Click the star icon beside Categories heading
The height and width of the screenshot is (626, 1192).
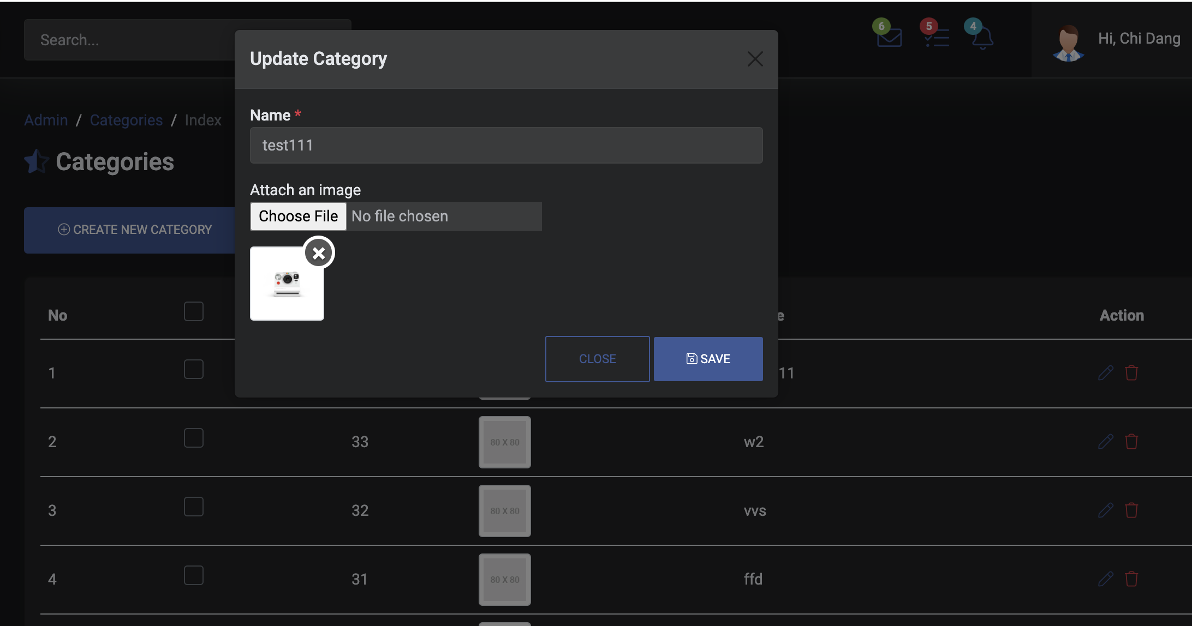37,161
